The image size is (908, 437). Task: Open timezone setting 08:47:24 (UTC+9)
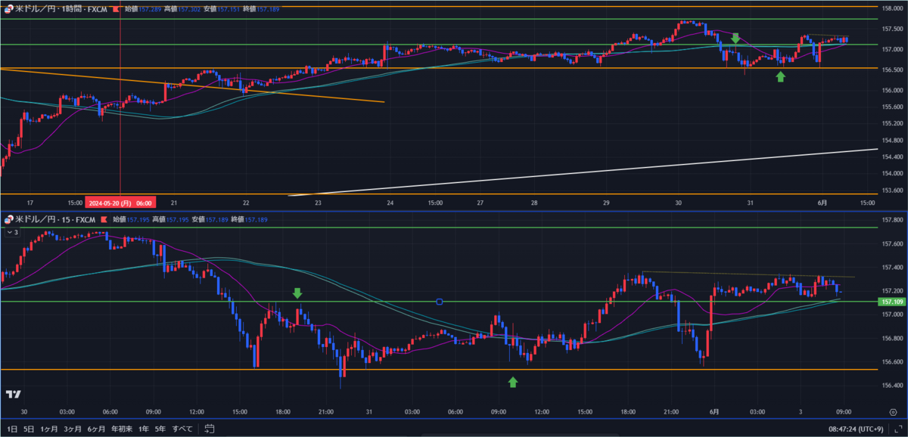855,429
